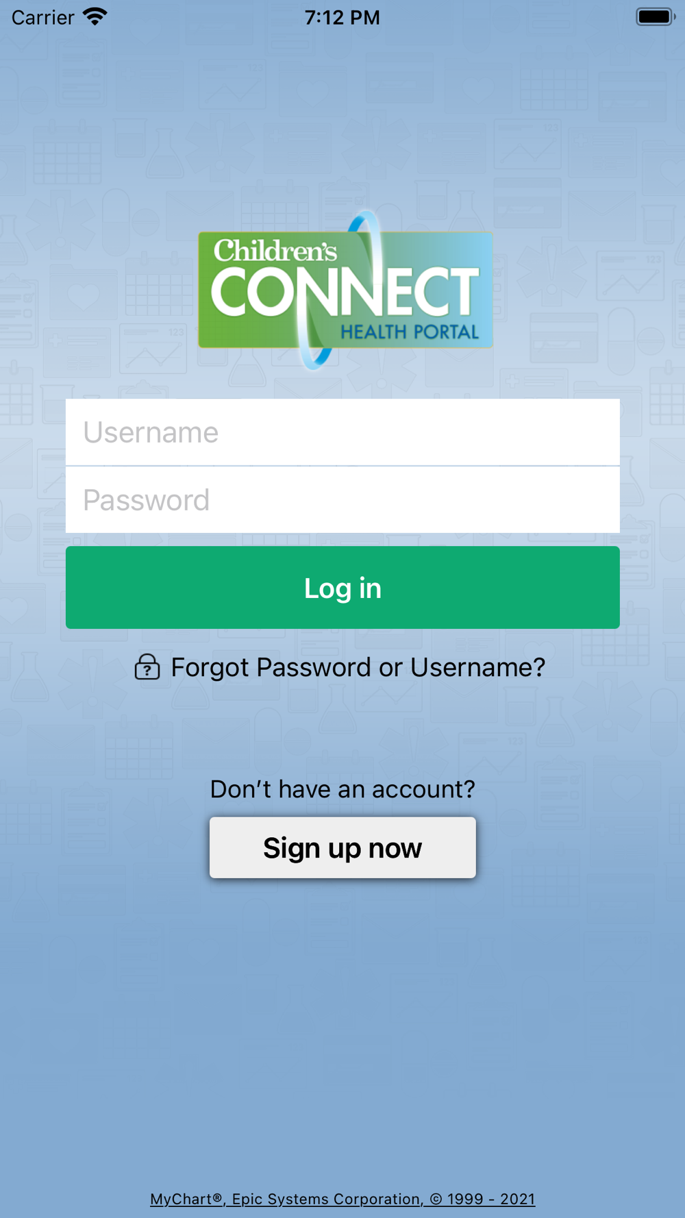Tap the 7:12 PM clock in status bar

(342, 17)
